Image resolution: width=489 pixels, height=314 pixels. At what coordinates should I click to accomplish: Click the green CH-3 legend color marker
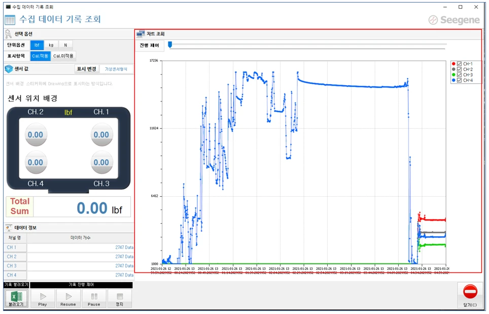click(x=453, y=75)
